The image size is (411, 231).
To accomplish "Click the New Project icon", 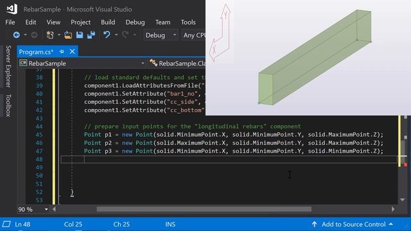I will [x=50, y=35].
